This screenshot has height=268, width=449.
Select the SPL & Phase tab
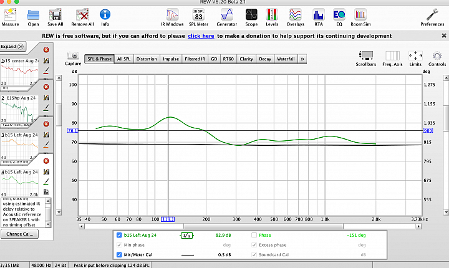point(99,59)
